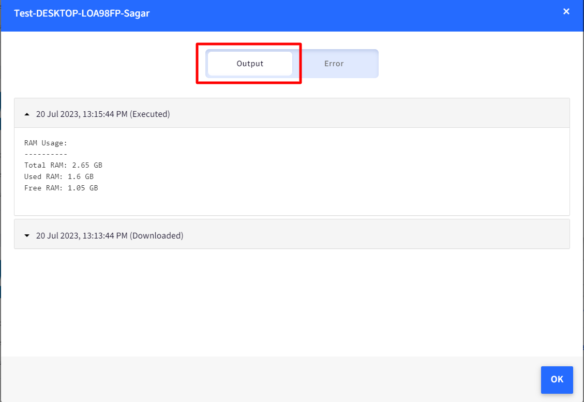
Task: Switch to the Error tab
Action: tap(334, 64)
